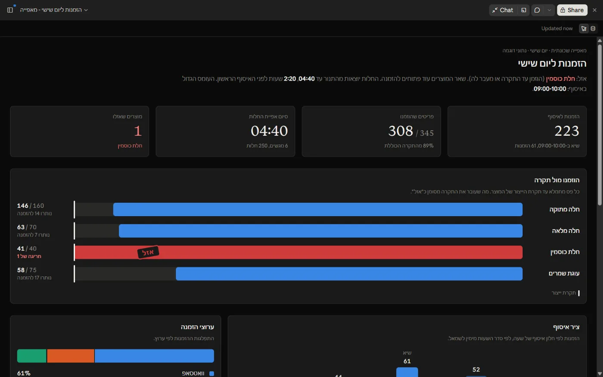Screen dimensions: 603x377
Task: Select the cursor pointer mode icon
Action: pyautogui.click(x=584, y=28)
